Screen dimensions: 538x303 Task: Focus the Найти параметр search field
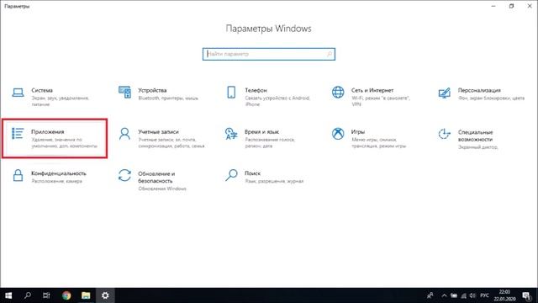click(269, 54)
